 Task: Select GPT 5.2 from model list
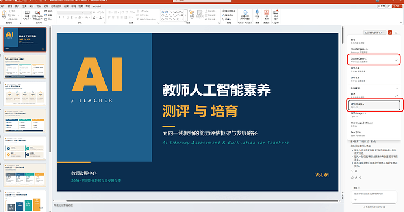click(374, 79)
